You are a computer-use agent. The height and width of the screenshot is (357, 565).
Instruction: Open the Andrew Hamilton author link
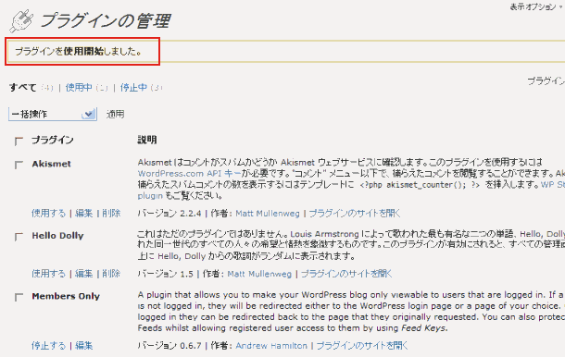click(271, 346)
